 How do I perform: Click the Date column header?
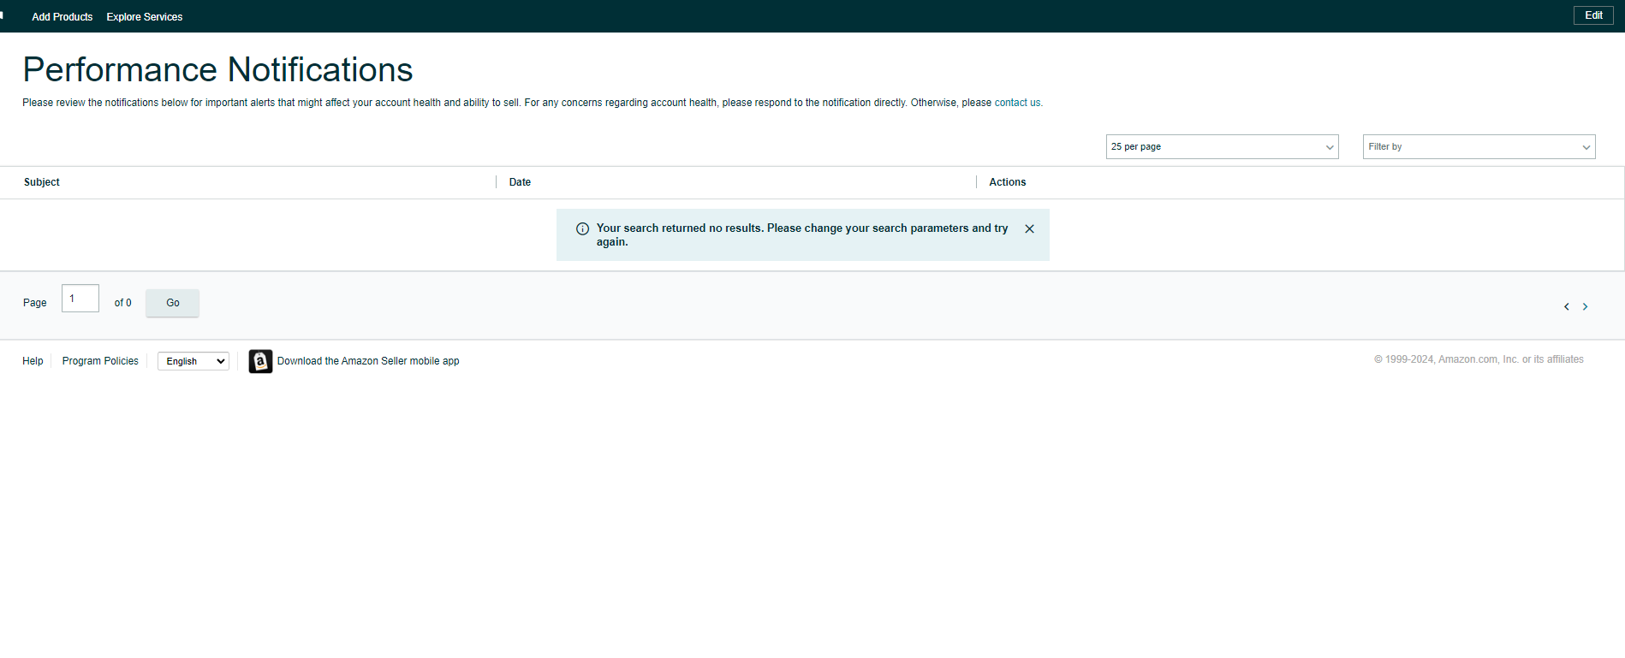pyautogui.click(x=520, y=182)
